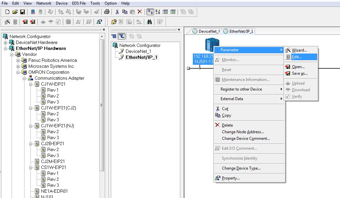
Task: Select the Cut scissors icon
Action: coord(117,12)
